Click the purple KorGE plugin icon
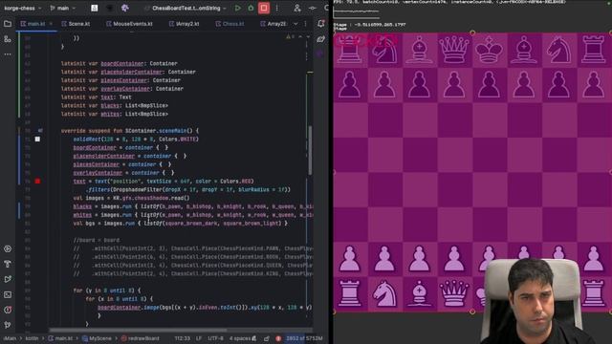Image resolution: width=612 pixels, height=344 pixels. [x=125, y=8]
